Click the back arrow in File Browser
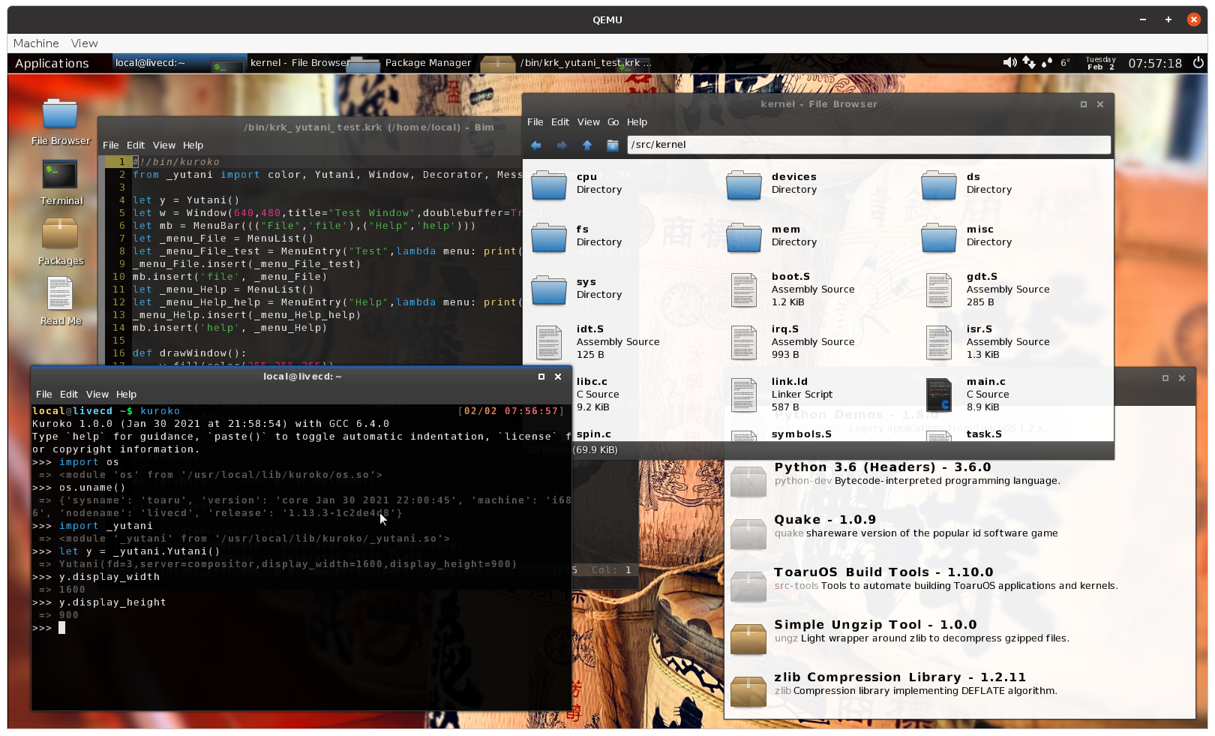This screenshot has width=1215, height=736. click(536, 145)
